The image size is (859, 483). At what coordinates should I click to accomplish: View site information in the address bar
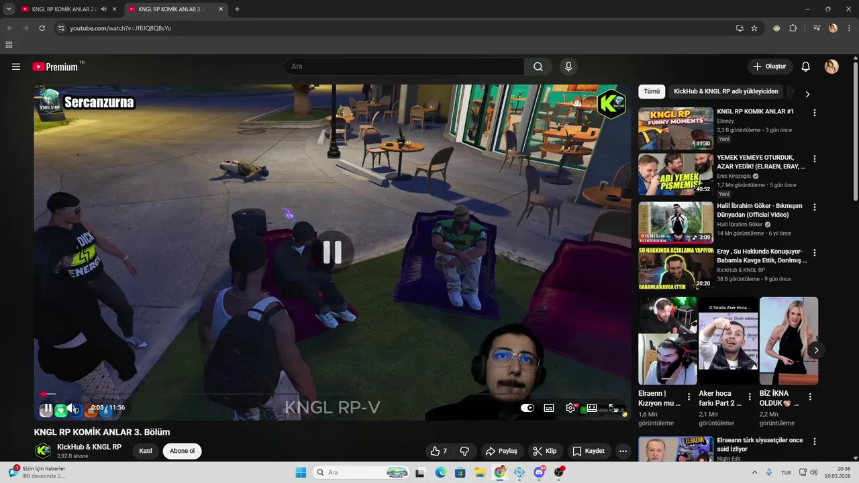[61, 28]
